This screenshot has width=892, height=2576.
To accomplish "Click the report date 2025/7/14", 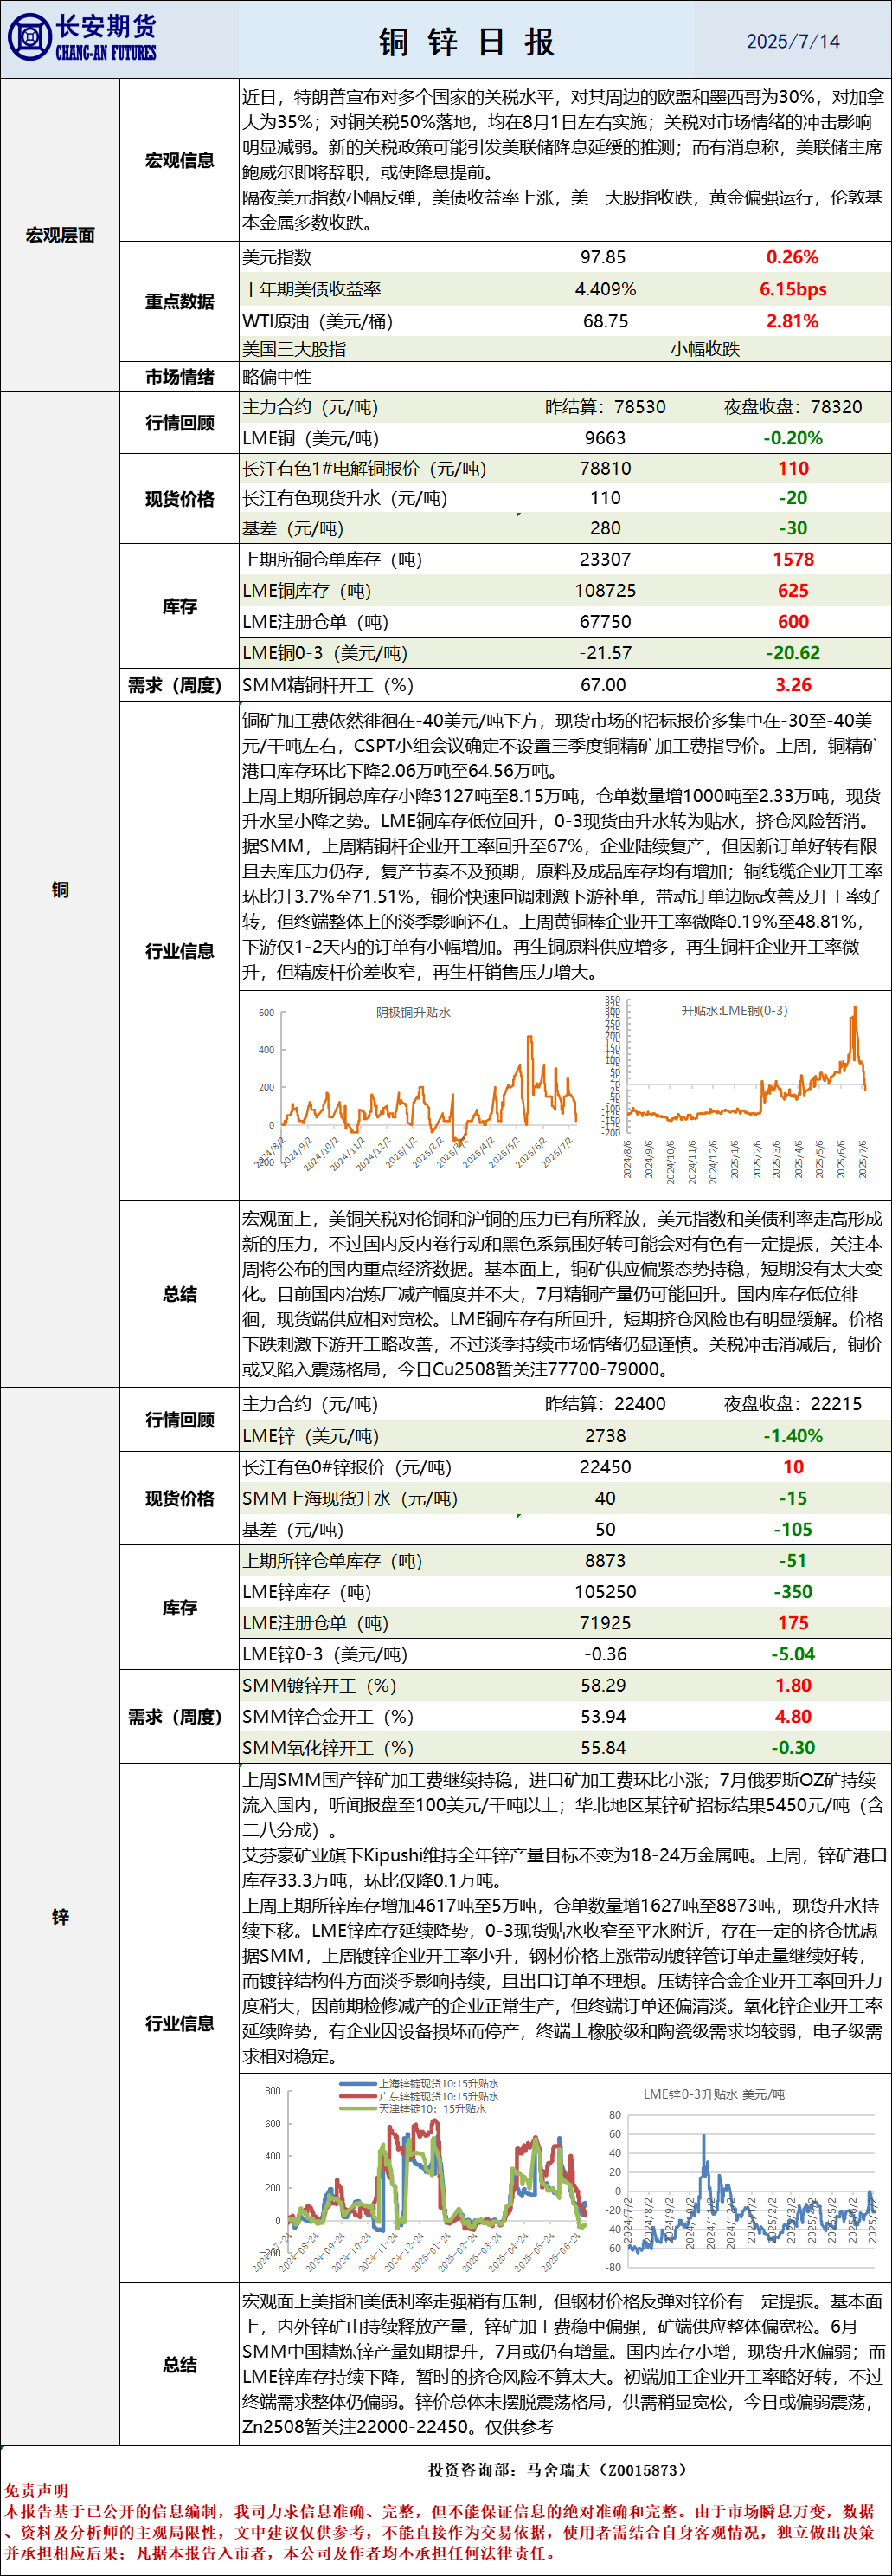I will [793, 41].
